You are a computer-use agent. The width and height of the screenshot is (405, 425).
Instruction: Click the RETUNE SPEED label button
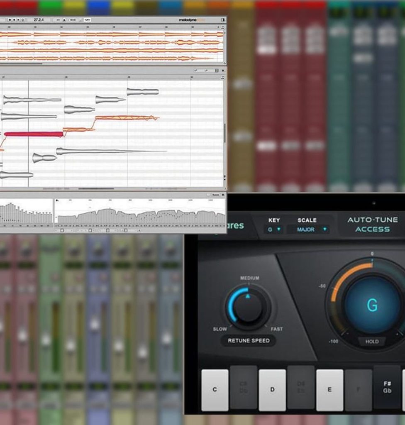tap(249, 341)
